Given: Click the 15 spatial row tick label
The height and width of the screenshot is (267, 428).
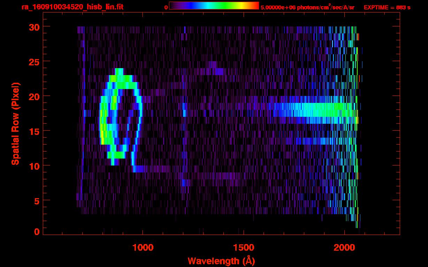Looking at the screenshot, I should click(x=34, y=131).
